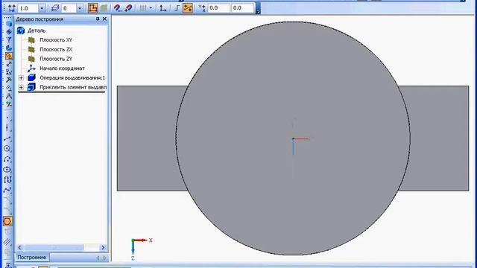
Task: Click the blue extrude operation icon
Action: (x=31, y=77)
